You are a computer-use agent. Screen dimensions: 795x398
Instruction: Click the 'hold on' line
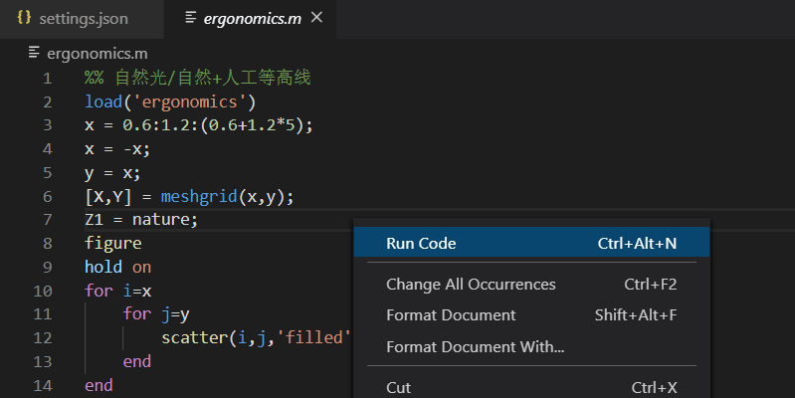(117, 268)
